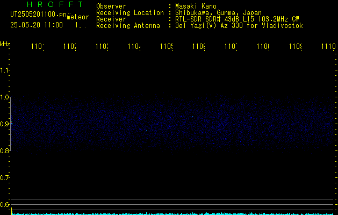Click the kHz axis unit label
The image size is (338, 215).
pyautogui.click(x=5, y=44)
